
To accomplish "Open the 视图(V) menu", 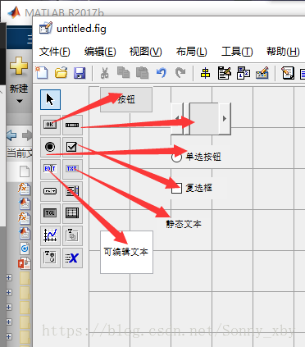I will [x=146, y=52].
